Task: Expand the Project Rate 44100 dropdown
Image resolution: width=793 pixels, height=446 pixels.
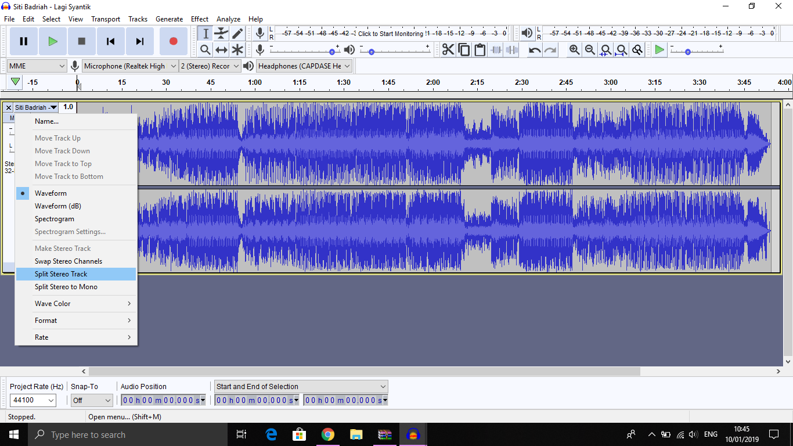Action: pos(34,400)
